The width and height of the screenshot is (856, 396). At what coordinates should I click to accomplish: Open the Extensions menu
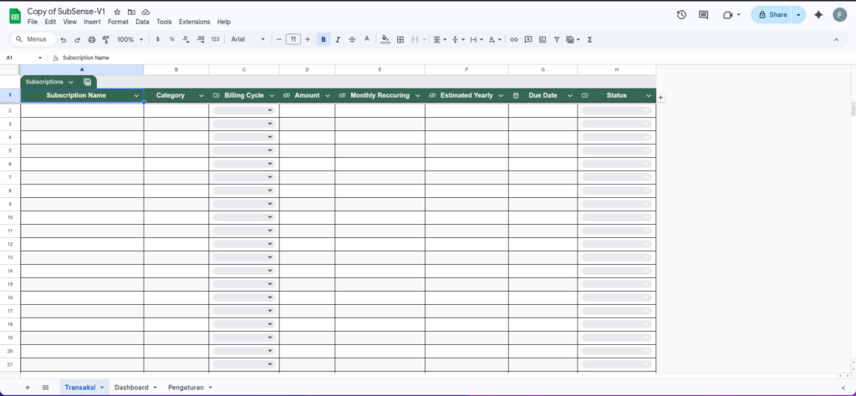click(194, 22)
